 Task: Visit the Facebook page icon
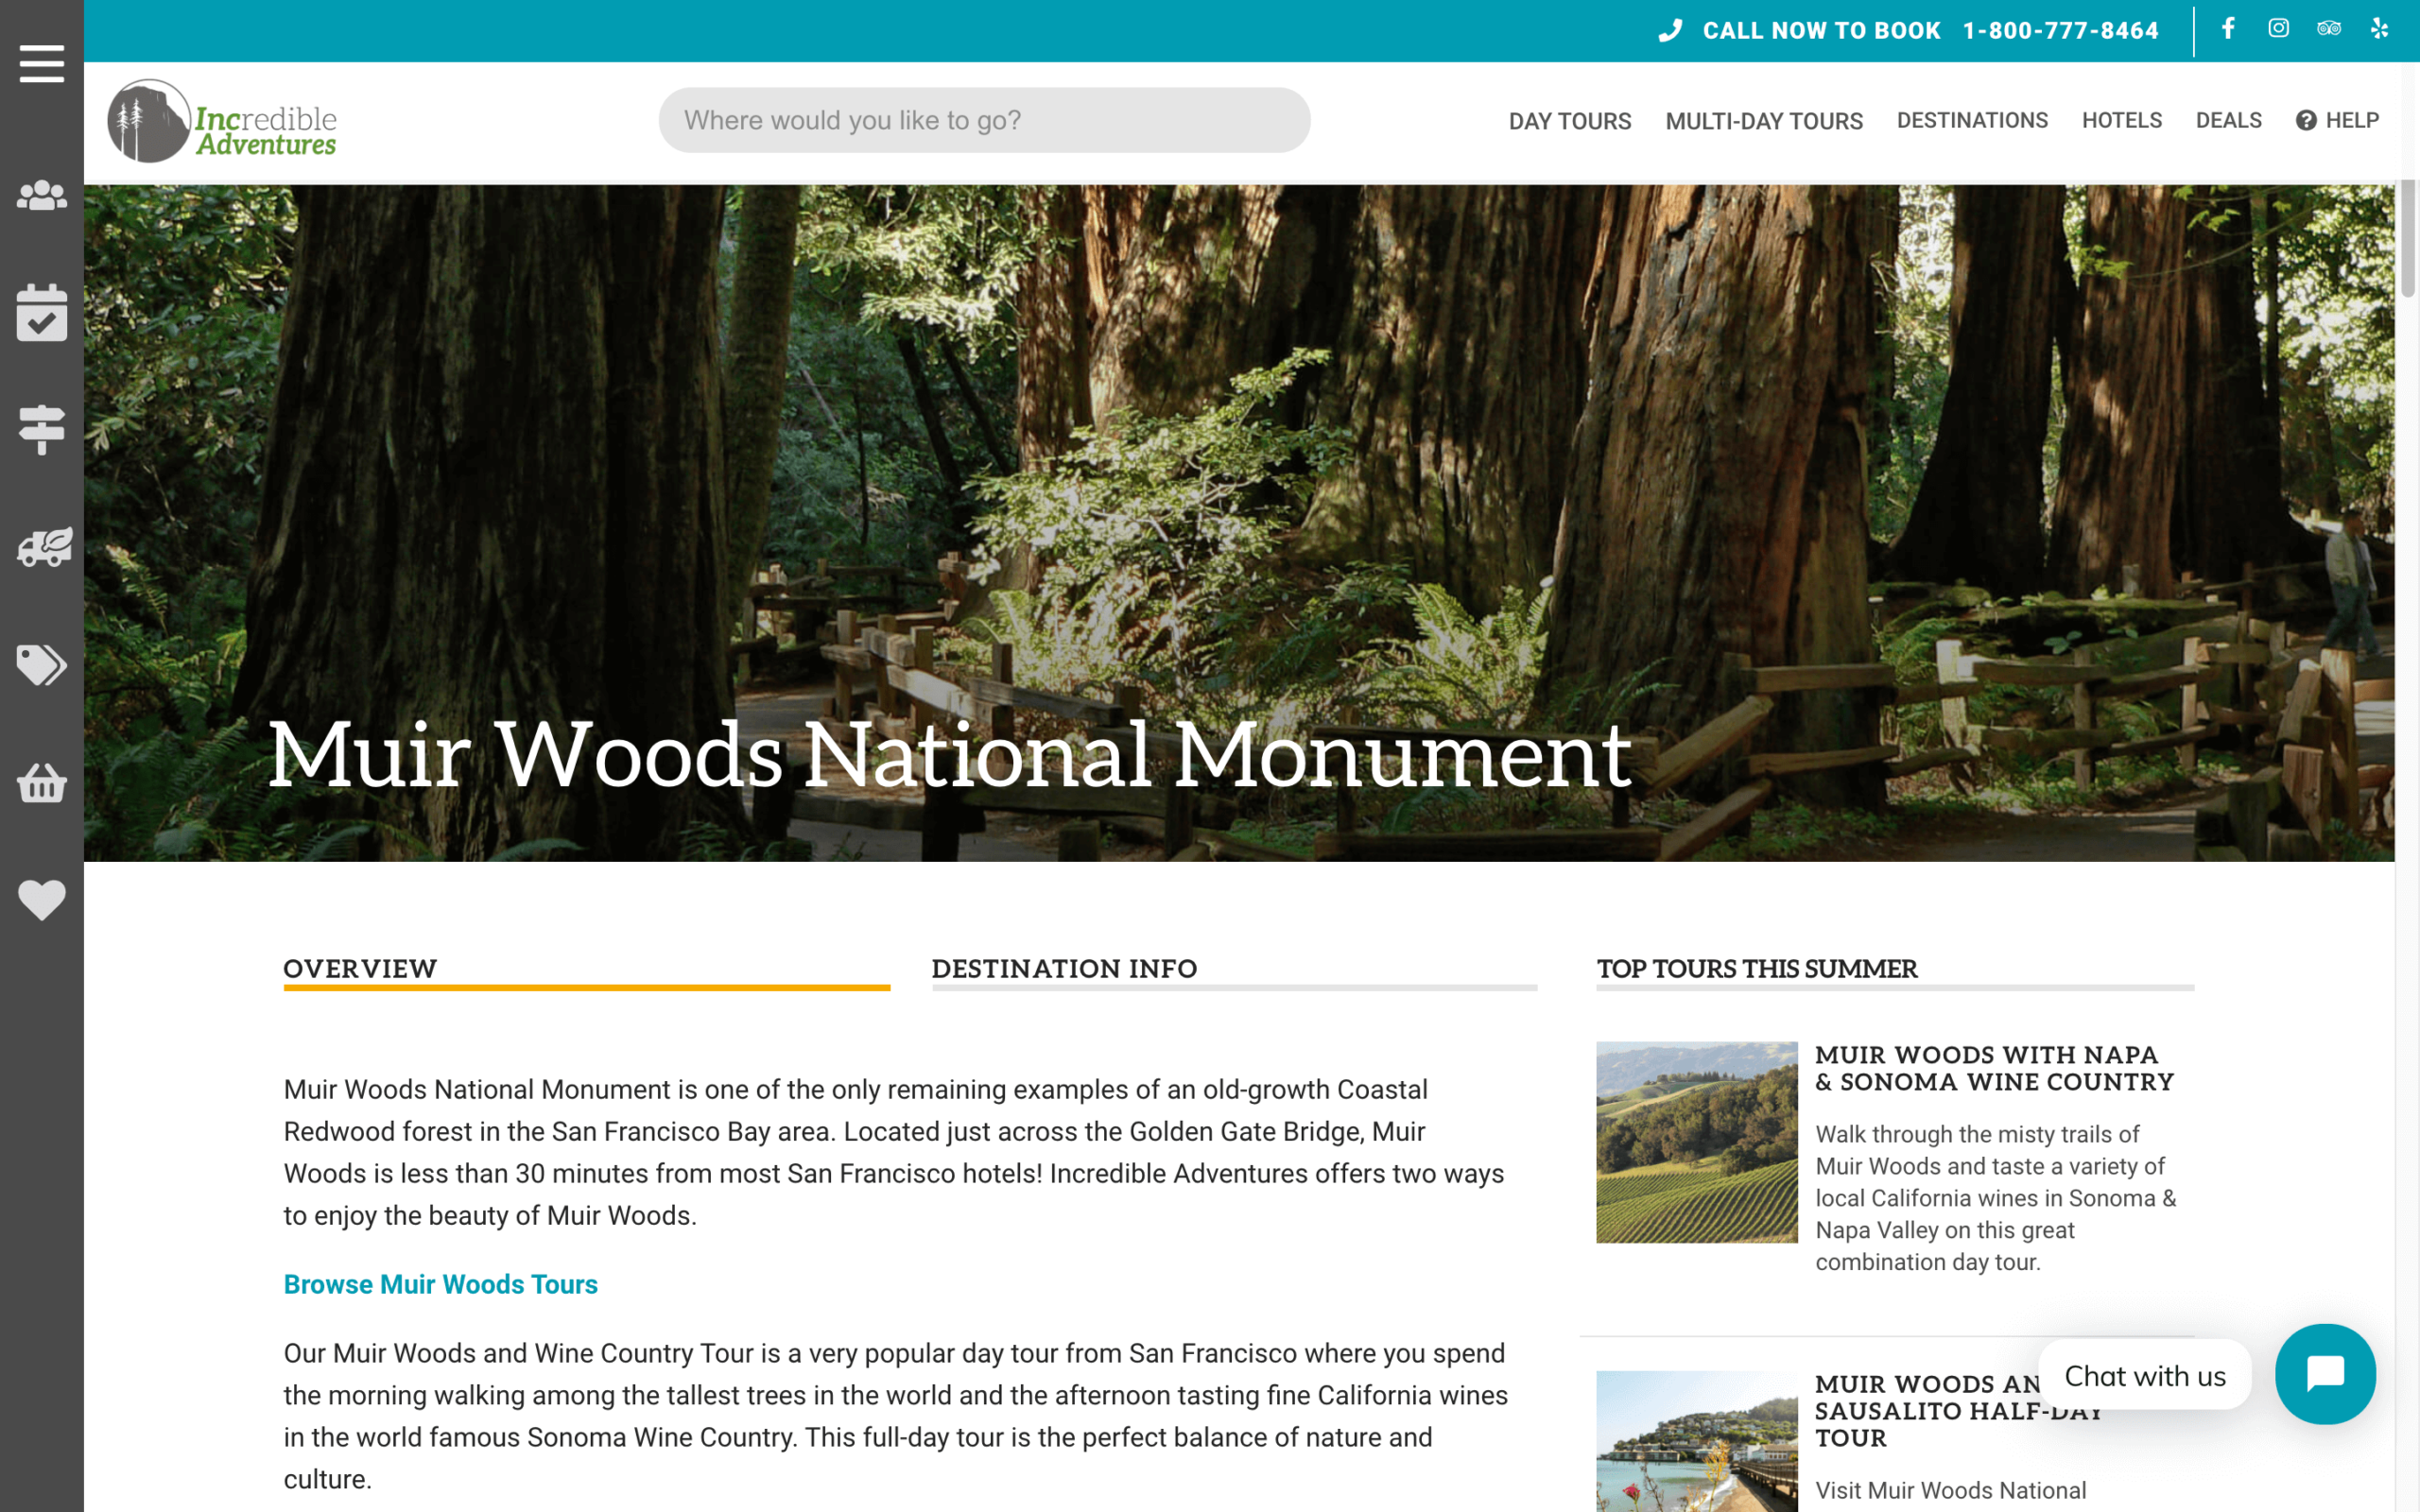2228,29
